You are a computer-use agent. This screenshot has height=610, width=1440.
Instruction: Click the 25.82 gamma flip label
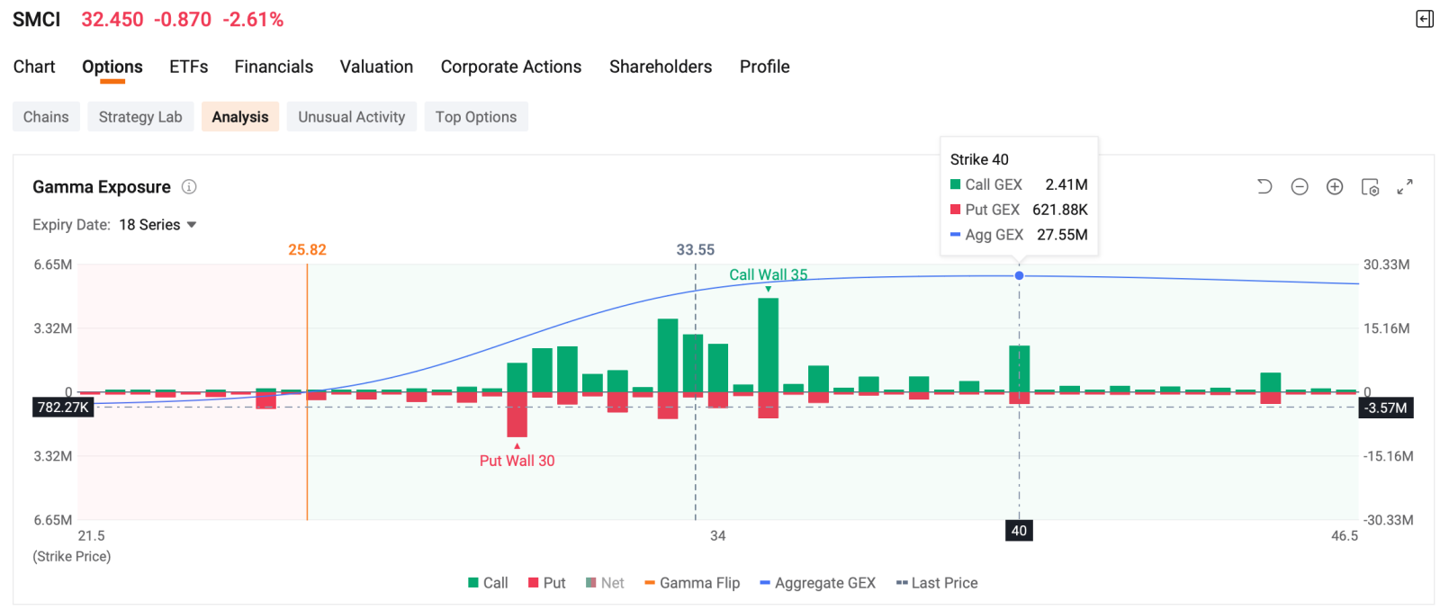coord(307,250)
